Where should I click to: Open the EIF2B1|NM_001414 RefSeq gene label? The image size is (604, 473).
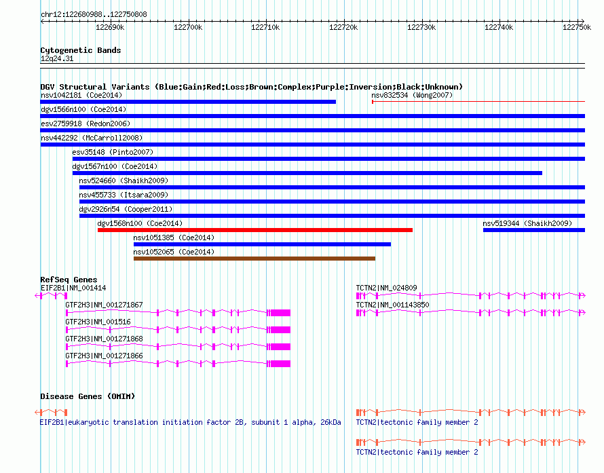point(73,288)
